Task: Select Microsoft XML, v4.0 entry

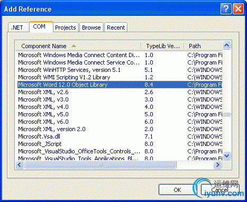Action: [x=120, y=107]
